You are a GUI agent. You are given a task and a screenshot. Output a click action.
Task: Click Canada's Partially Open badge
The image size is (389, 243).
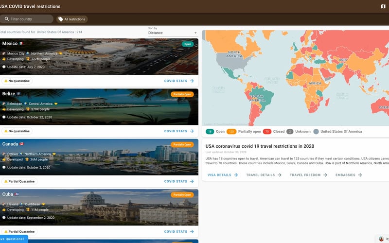pos(182,144)
